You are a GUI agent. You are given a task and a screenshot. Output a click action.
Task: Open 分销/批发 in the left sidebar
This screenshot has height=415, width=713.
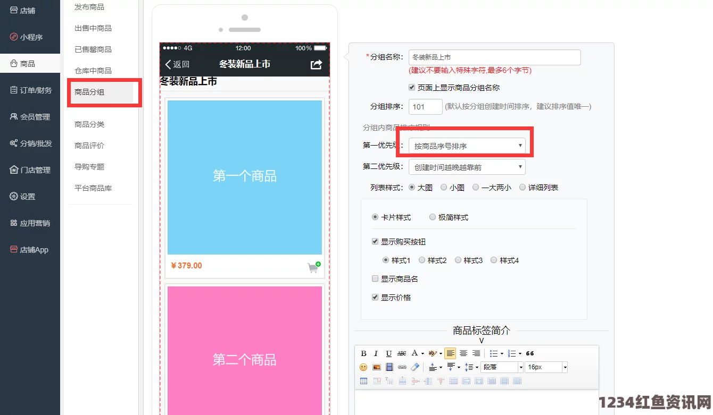(30, 143)
